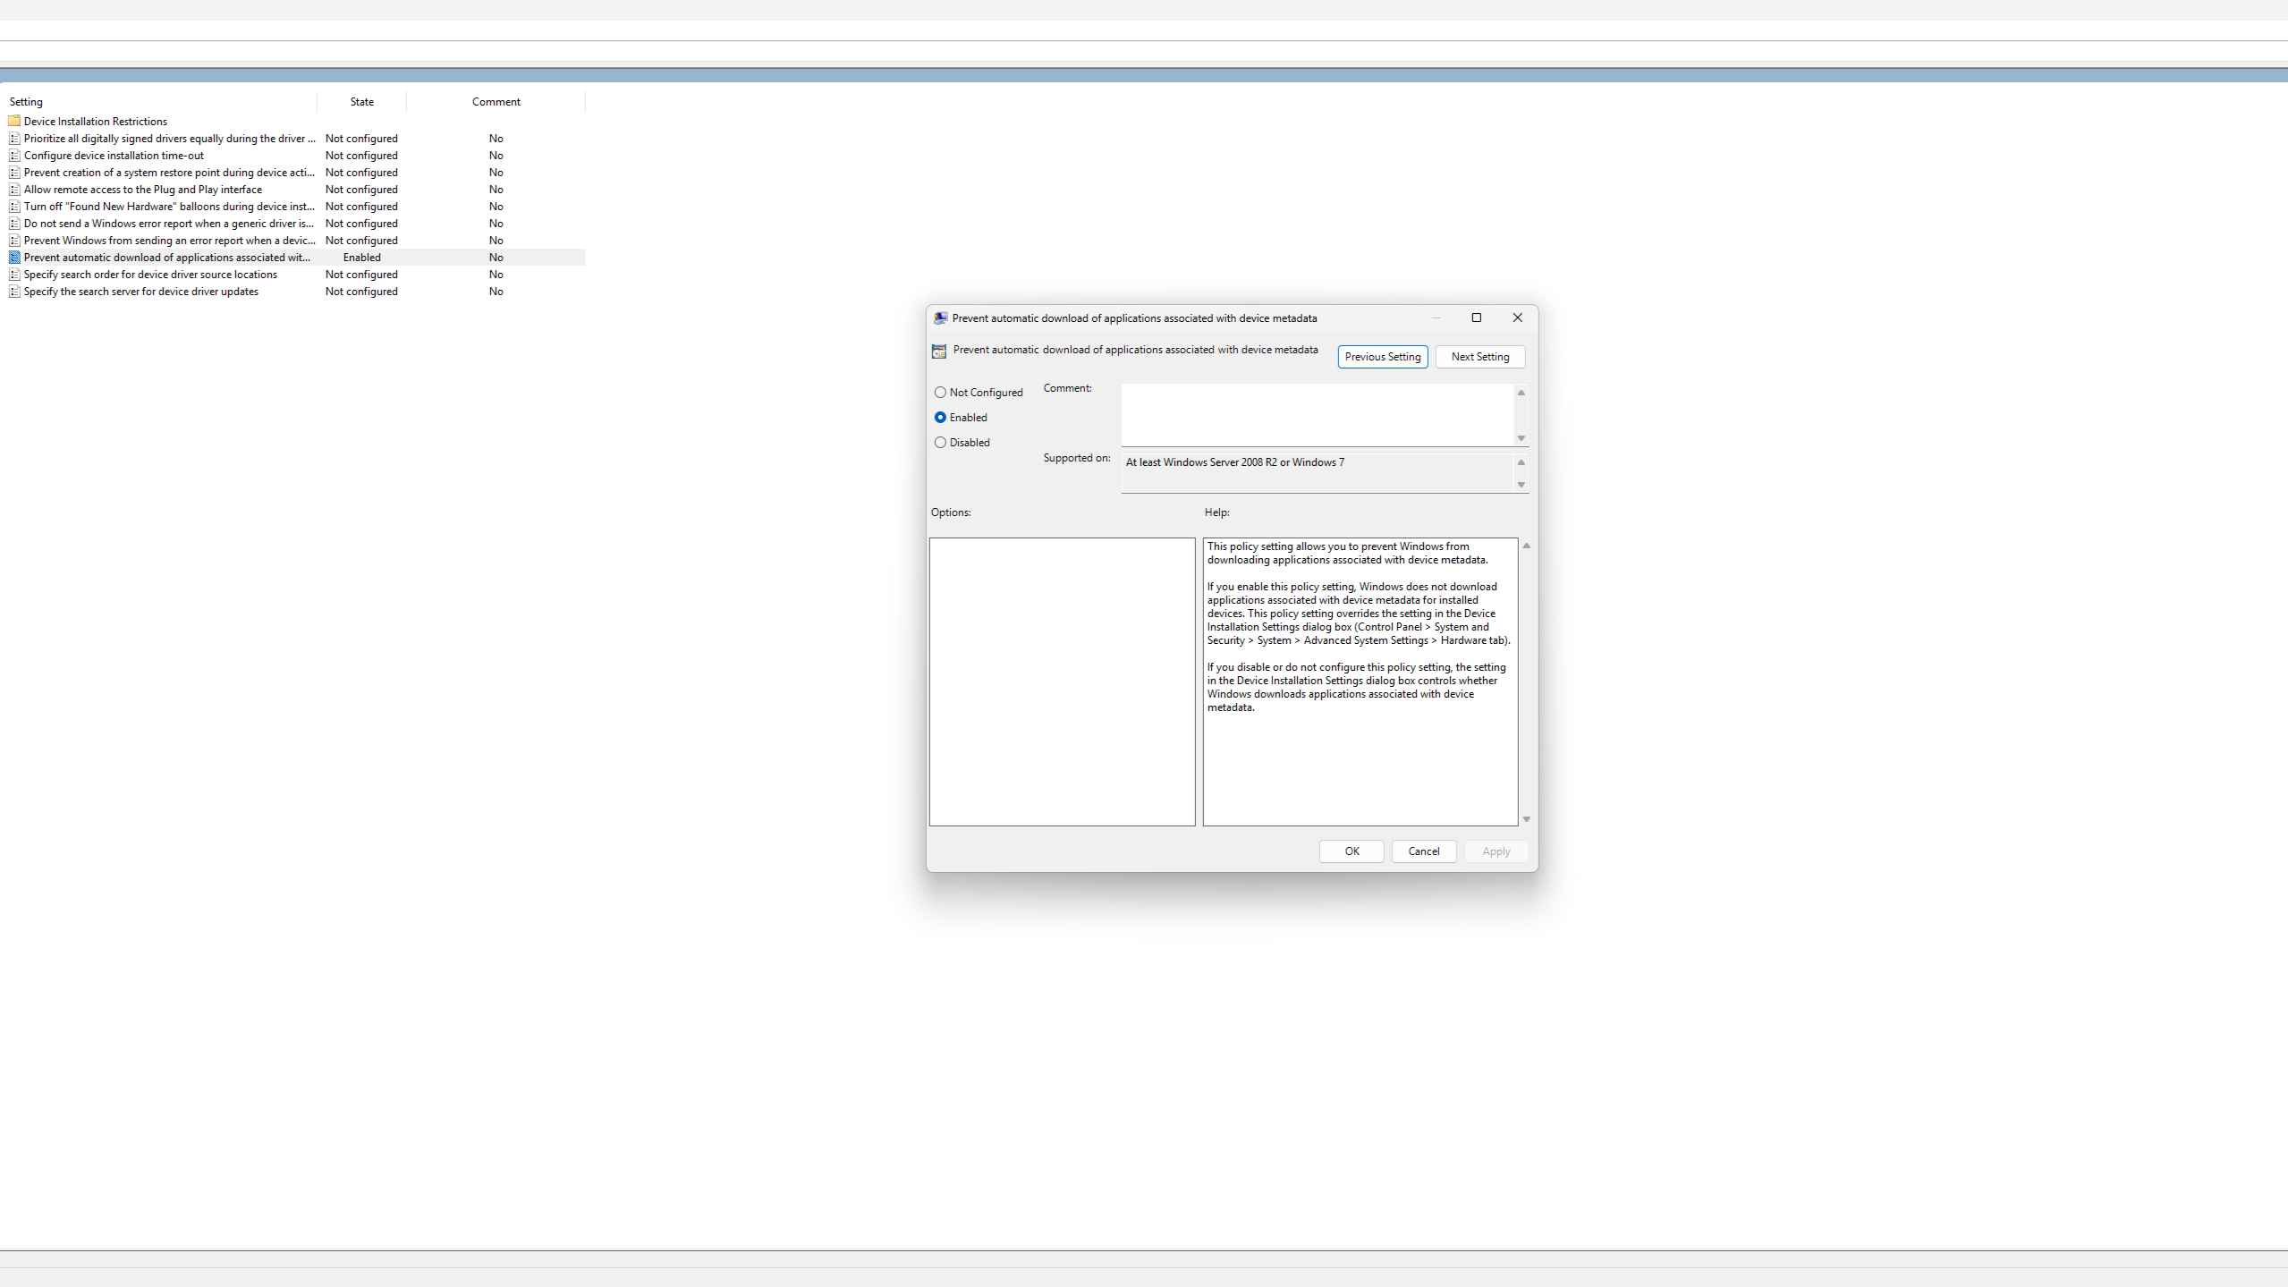
Task: Select the Enabled radio button
Action: [x=940, y=418]
